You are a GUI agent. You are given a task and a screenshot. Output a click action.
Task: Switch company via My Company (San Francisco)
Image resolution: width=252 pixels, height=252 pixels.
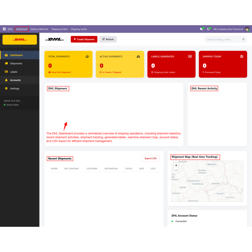coord(228,29)
